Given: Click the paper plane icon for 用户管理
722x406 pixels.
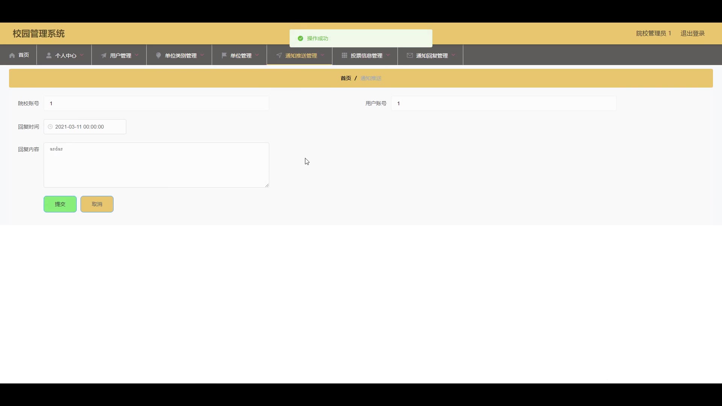Looking at the screenshot, I should [104, 55].
